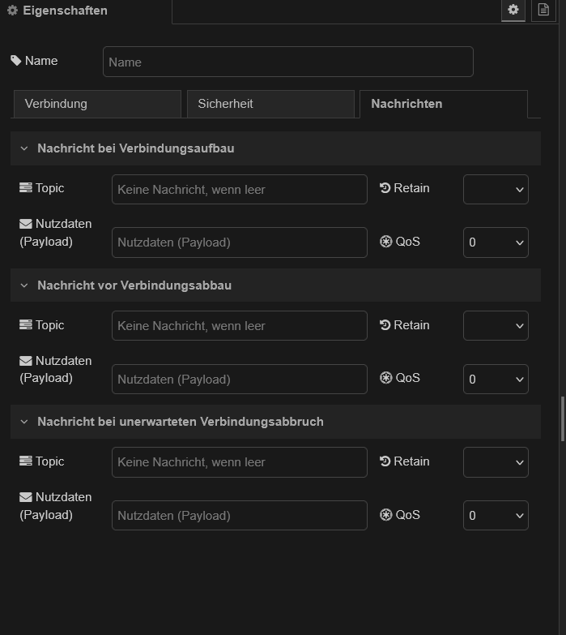Focus Topic field under Verbindungsaufbau
This screenshot has height=635, width=566.
pyautogui.click(x=239, y=189)
